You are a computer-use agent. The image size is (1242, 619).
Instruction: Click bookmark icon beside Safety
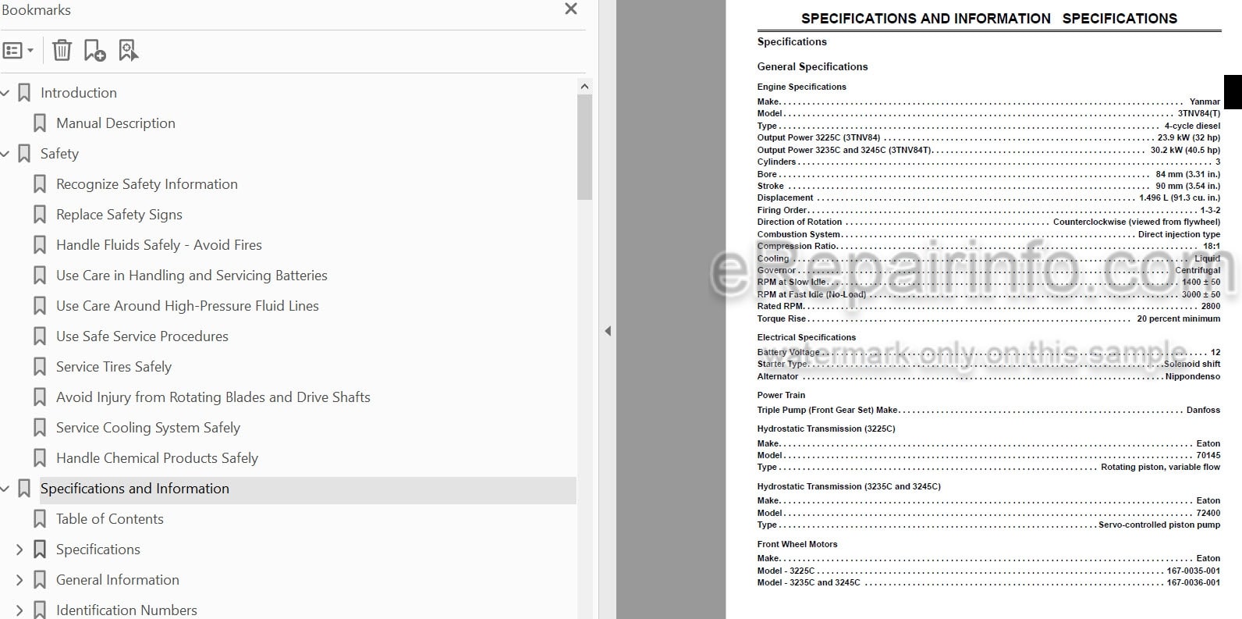pyautogui.click(x=24, y=154)
